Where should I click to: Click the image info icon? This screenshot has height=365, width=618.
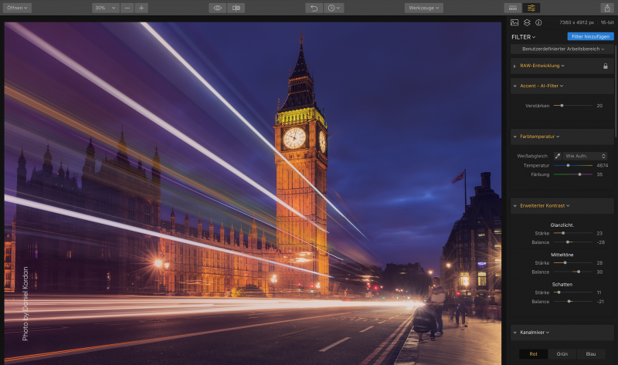tap(538, 22)
